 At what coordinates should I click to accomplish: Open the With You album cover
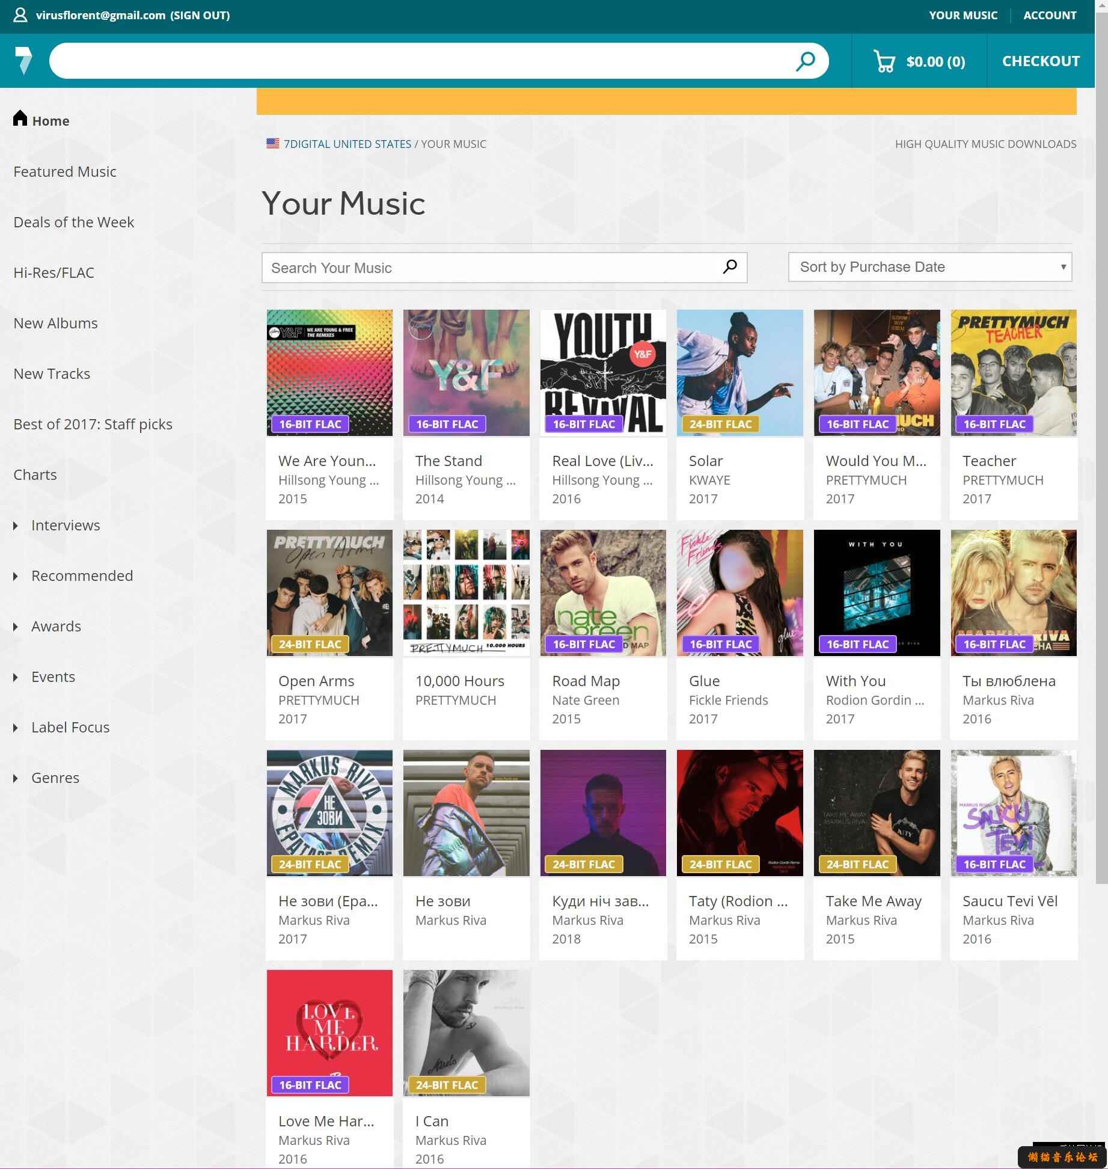(877, 593)
